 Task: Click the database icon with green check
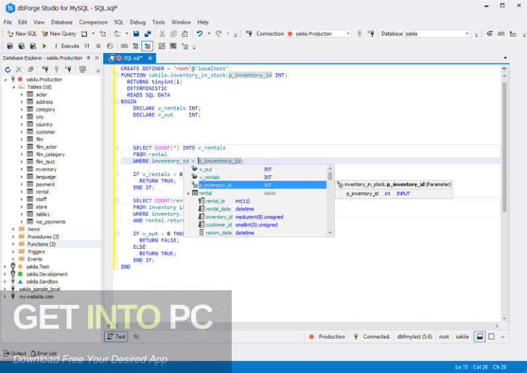click(33, 46)
